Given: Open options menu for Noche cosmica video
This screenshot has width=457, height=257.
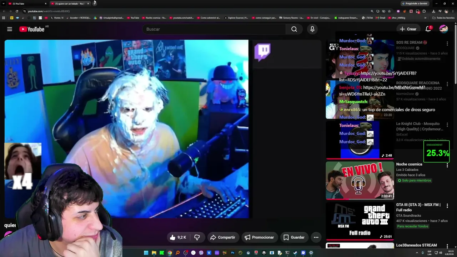Looking at the screenshot, I should 447,166.
